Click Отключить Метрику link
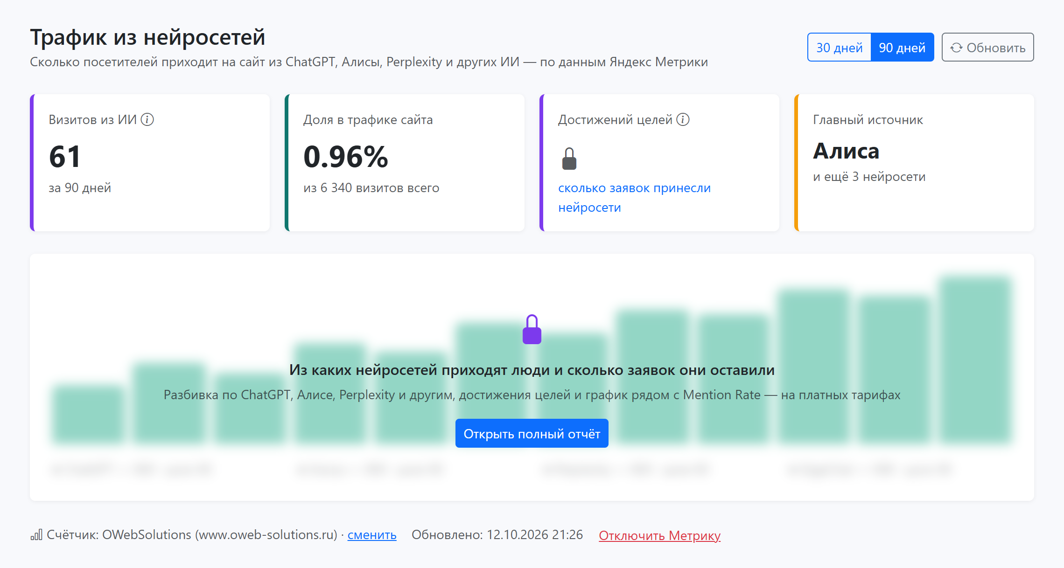The width and height of the screenshot is (1064, 568). point(659,535)
